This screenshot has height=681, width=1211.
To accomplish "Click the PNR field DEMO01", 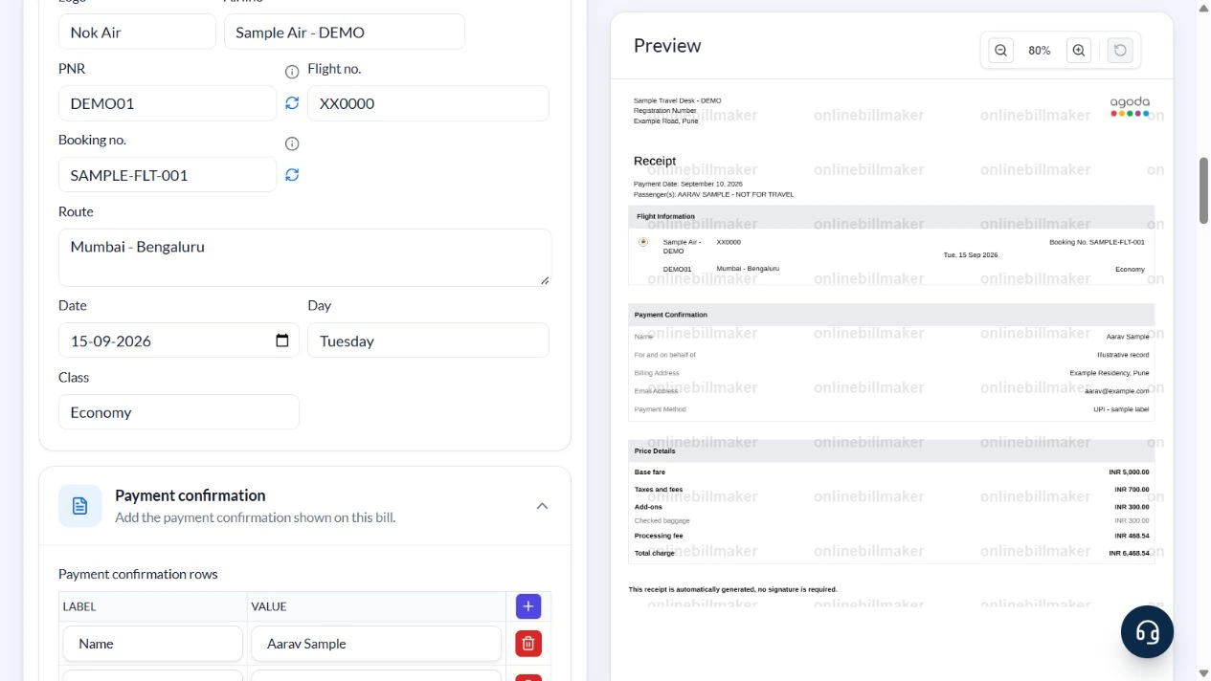I will click(x=168, y=103).
